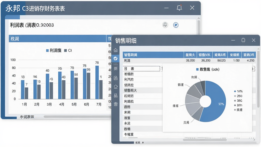Click the 4.250 table cell

(x=251, y=60)
